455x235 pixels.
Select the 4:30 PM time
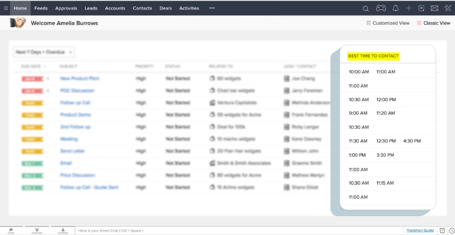click(x=412, y=141)
